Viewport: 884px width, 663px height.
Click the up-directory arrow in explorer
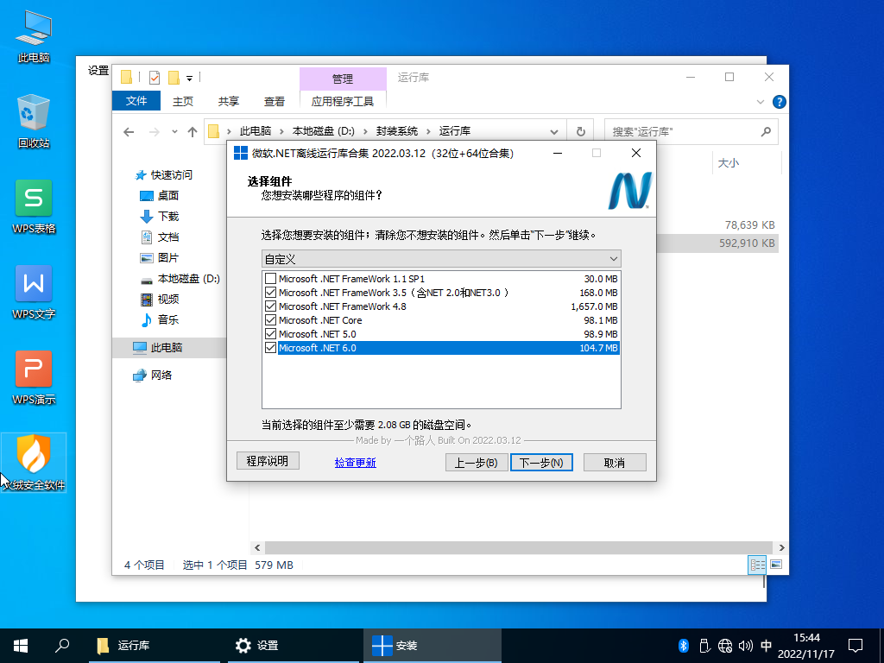tap(192, 131)
